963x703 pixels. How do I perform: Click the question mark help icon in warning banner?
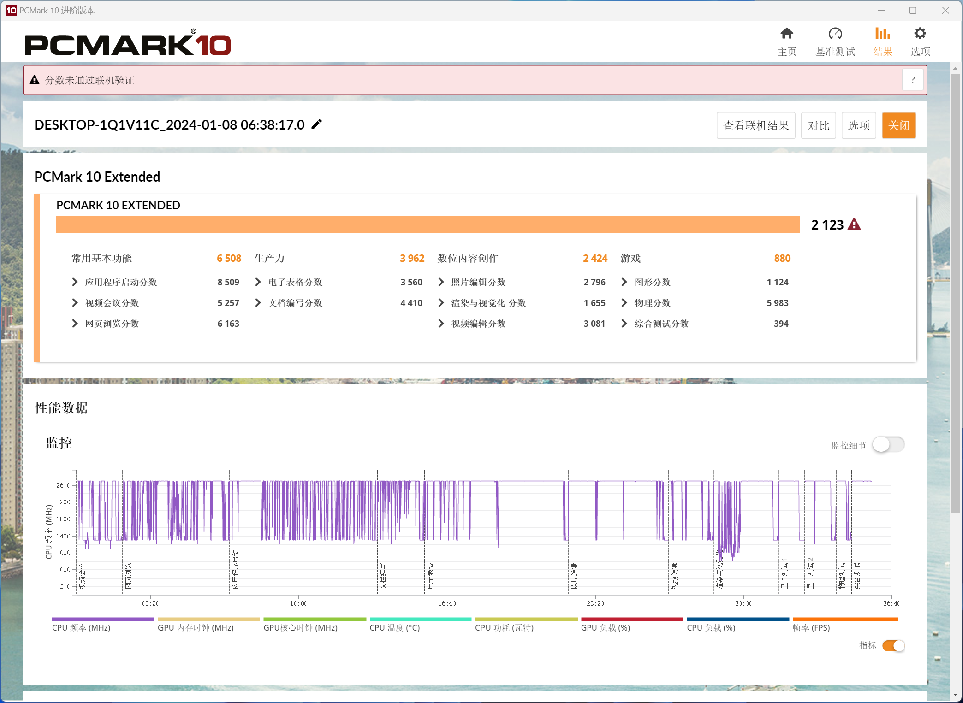coord(913,80)
